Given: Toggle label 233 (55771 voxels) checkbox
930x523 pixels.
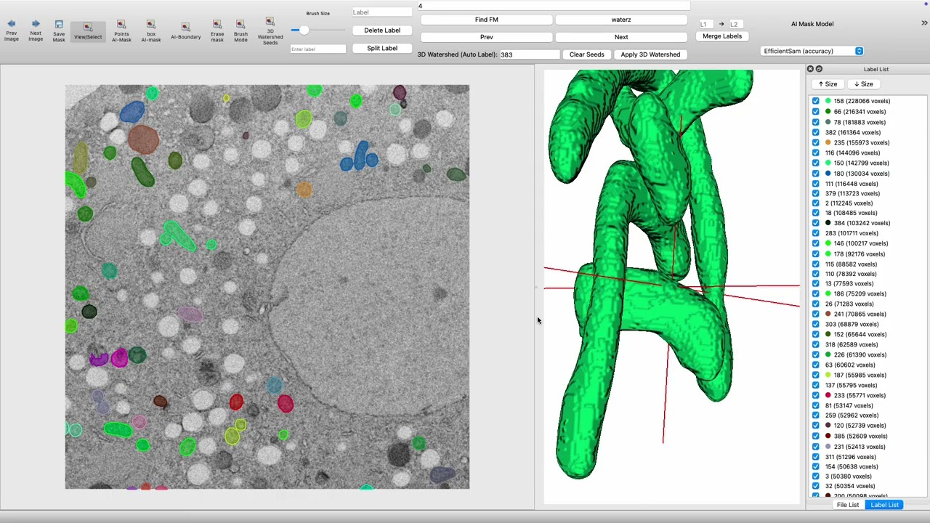Looking at the screenshot, I should click(816, 395).
